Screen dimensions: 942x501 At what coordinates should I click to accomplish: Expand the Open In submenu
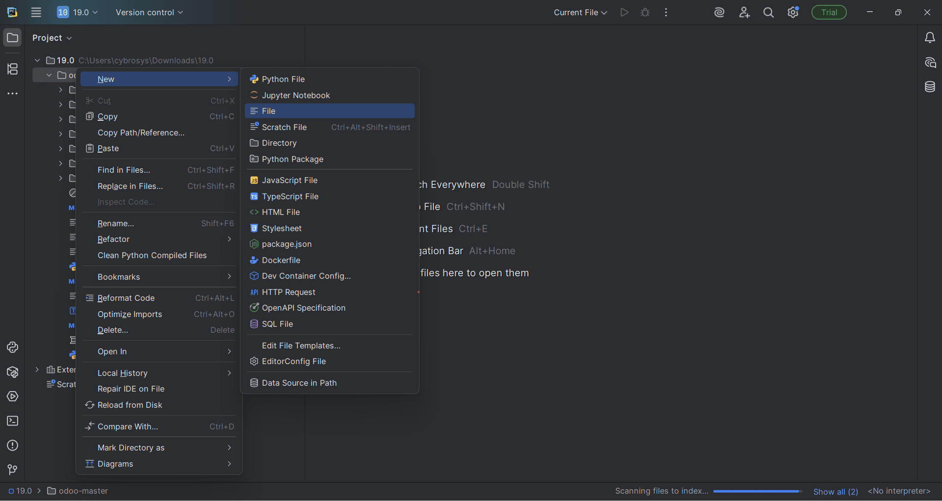(159, 351)
